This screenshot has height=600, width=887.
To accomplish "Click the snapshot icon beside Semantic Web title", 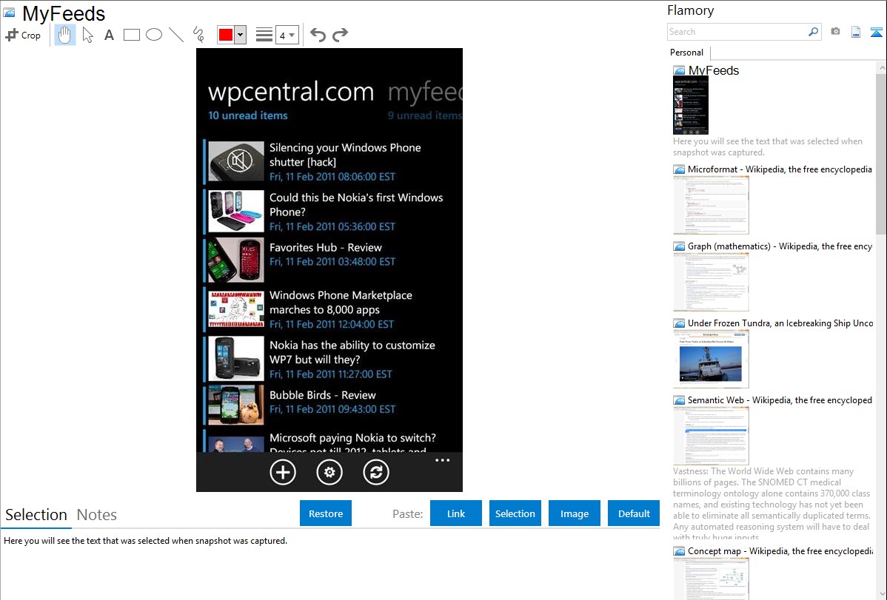I will pyautogui.click(x=680, y=400).
